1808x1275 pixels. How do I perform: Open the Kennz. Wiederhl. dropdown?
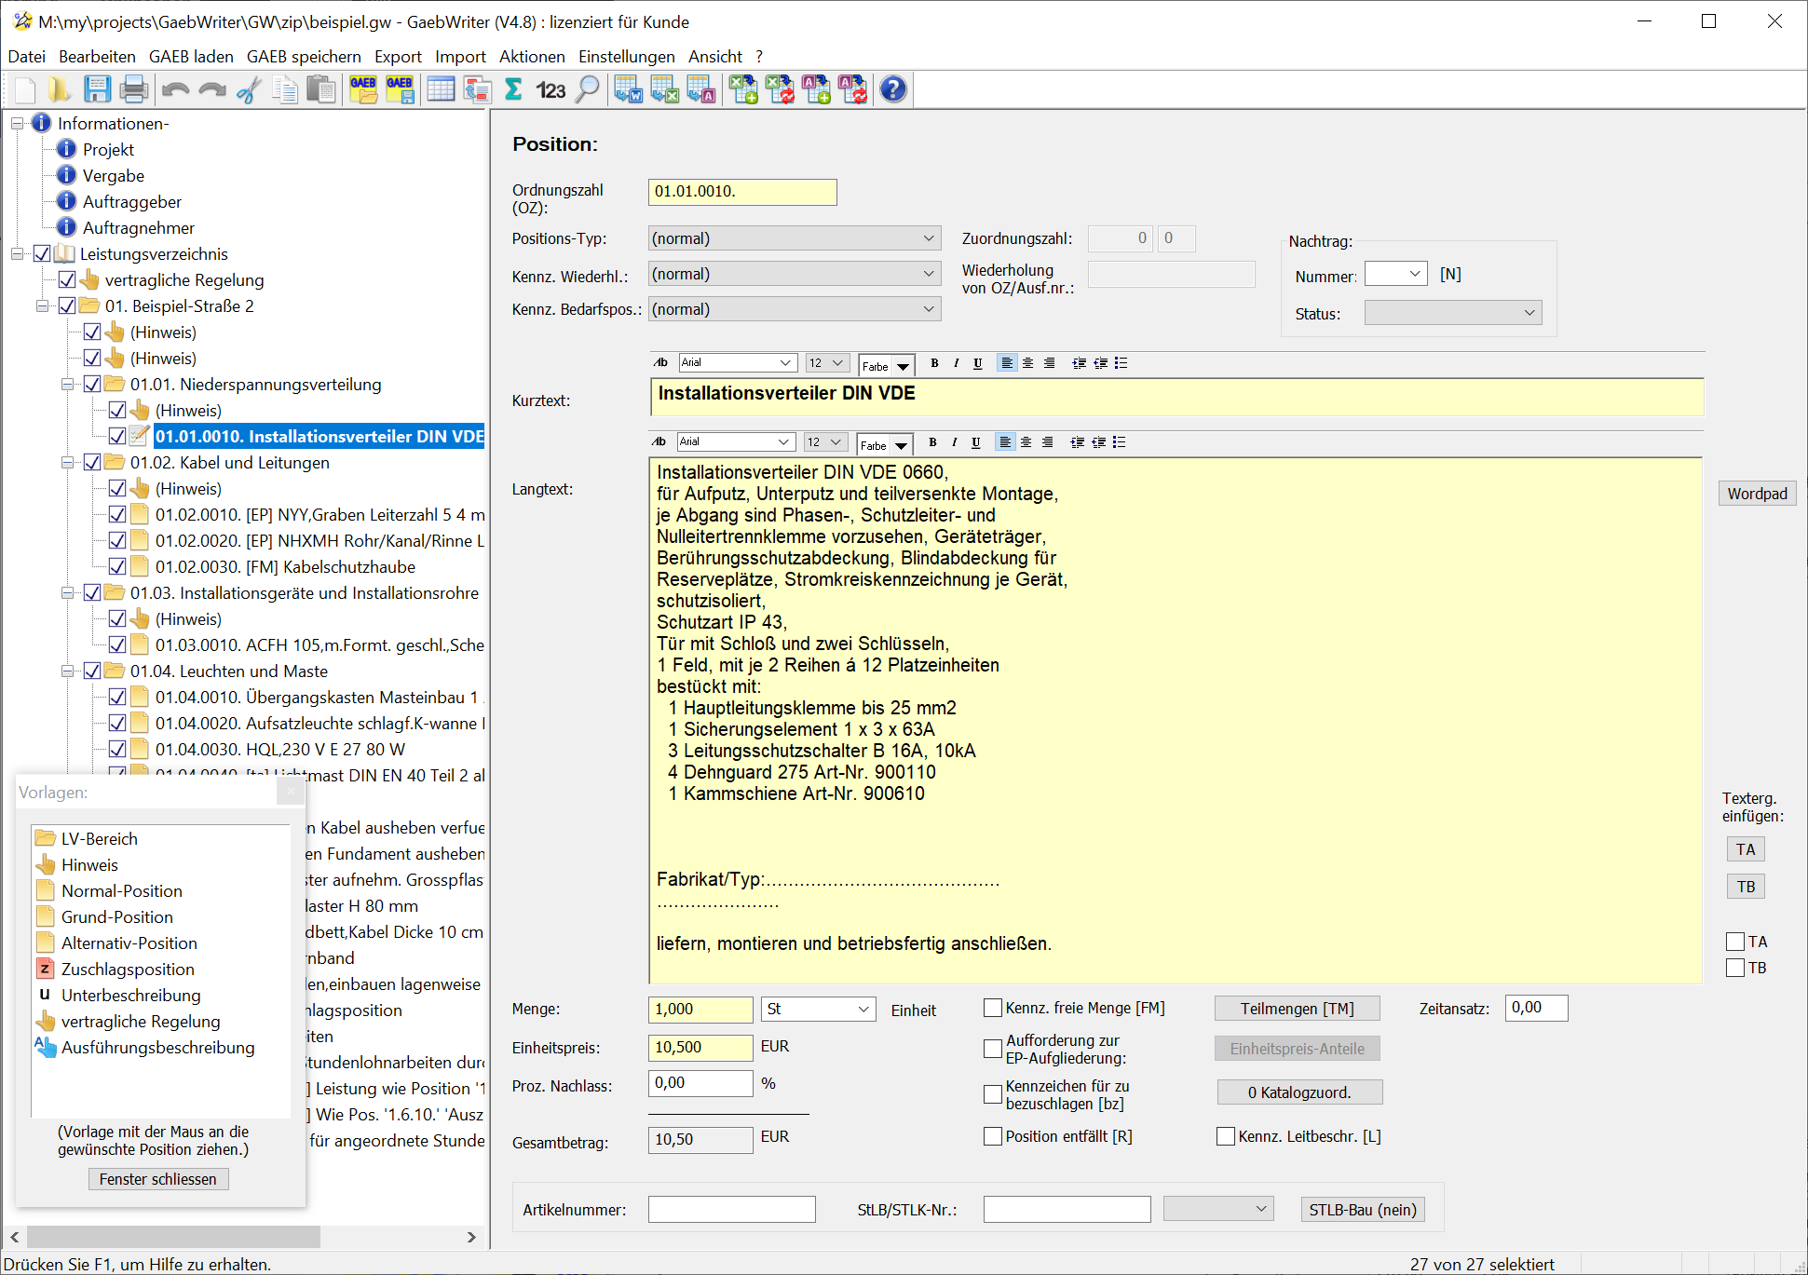coord(795,274)
